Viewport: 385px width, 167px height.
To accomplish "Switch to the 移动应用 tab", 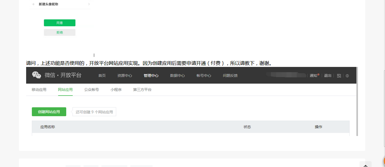I will (x=39, y=90).
